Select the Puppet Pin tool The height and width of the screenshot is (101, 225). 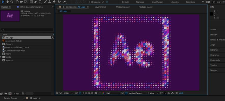click(x=65, y=2)
